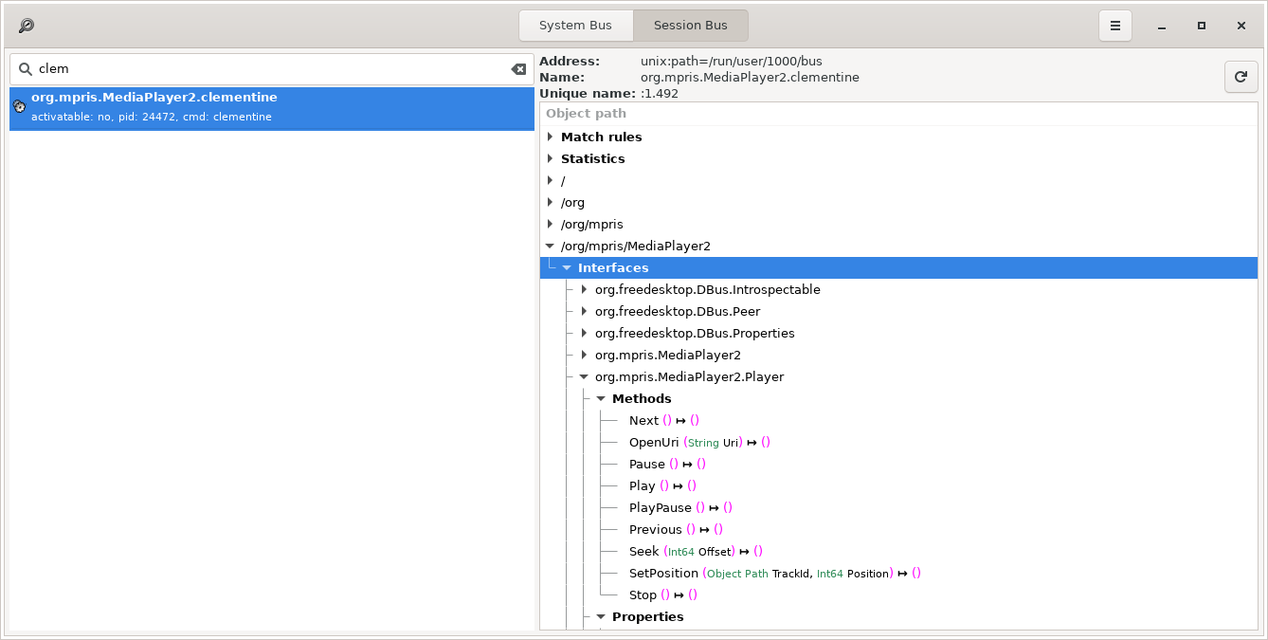Select org.mpris.MediaPlayer2.clementine bus name
Screen dimensions: 1268x640
272,108
